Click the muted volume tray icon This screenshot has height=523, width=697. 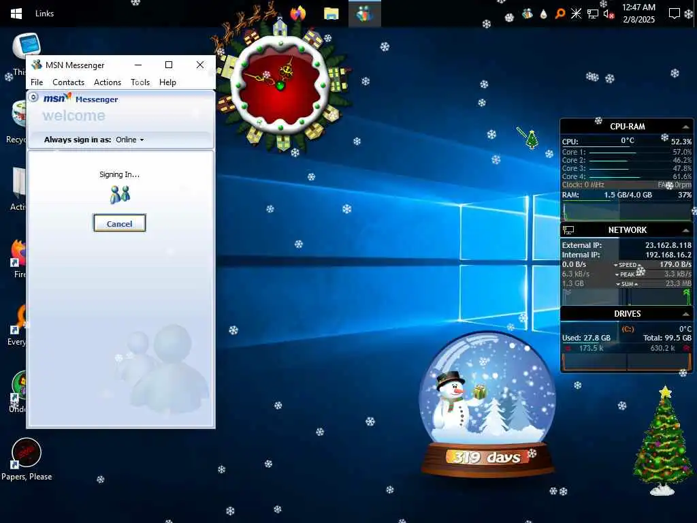609,14
